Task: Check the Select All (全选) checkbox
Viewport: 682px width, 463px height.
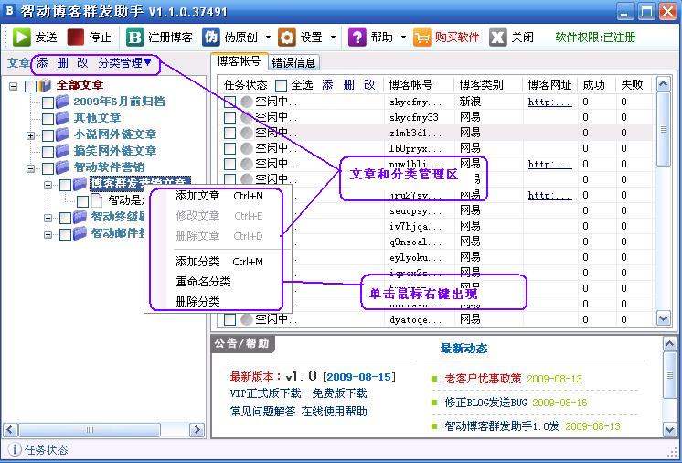Action: [282, 85]
